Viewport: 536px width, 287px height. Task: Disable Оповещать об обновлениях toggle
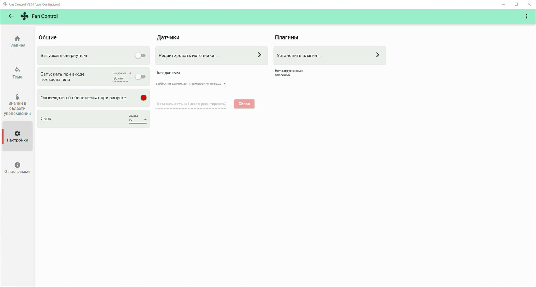coord(143,97)
